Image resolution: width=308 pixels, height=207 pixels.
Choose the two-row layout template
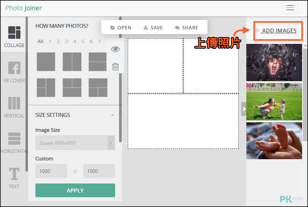click(x=97, y=62)
